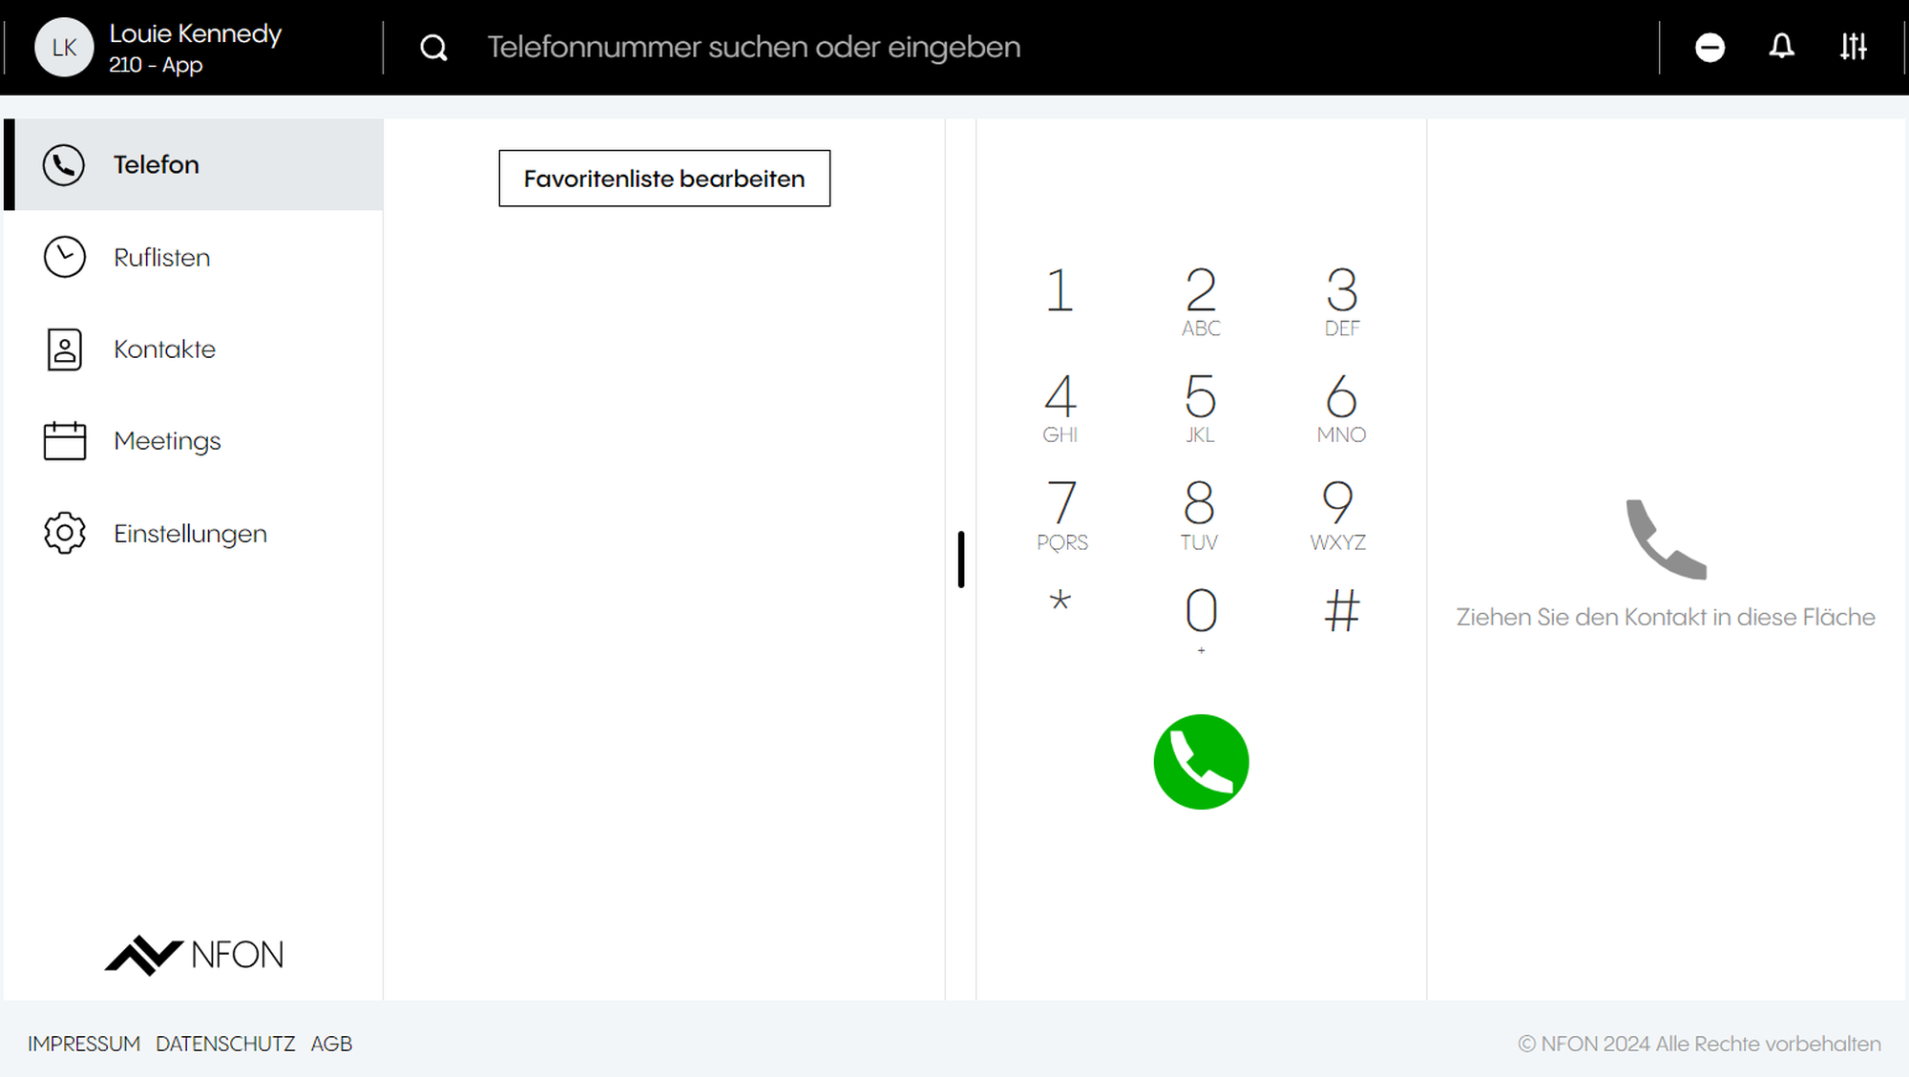Click Favoritenliste bearbeiten button

[664, 179]
